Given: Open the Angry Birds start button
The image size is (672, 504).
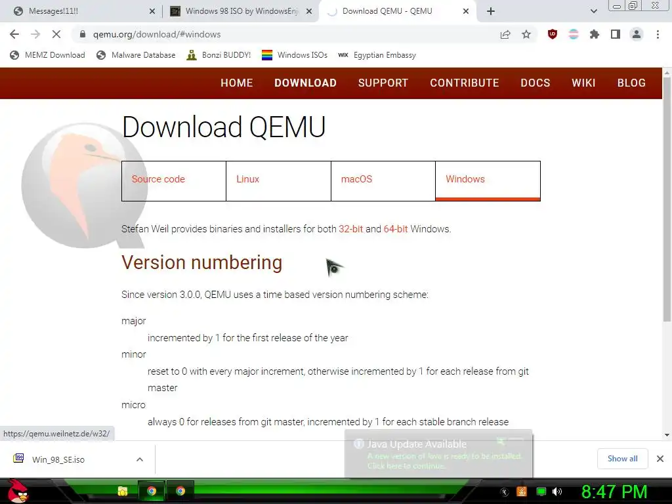Looking at the screenshot, I should coord(17,491).
